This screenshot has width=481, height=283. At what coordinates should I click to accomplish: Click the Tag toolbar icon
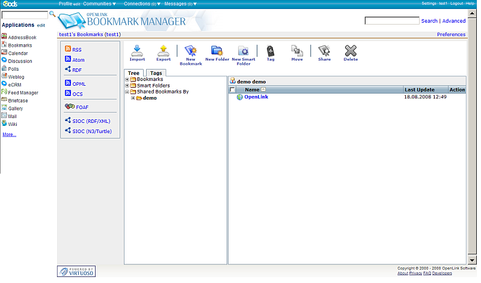[271, 51]
